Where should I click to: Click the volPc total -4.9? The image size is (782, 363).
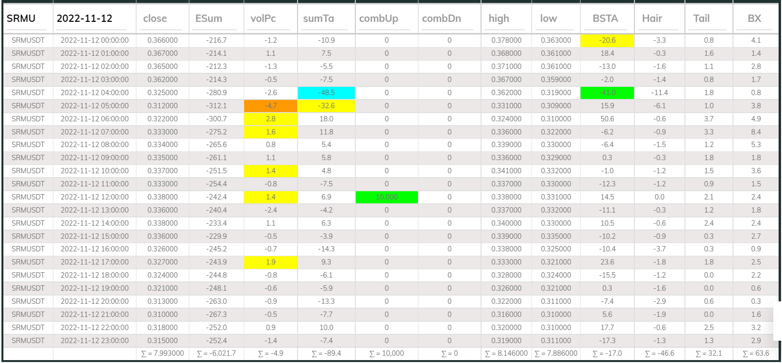coord(270,353)
